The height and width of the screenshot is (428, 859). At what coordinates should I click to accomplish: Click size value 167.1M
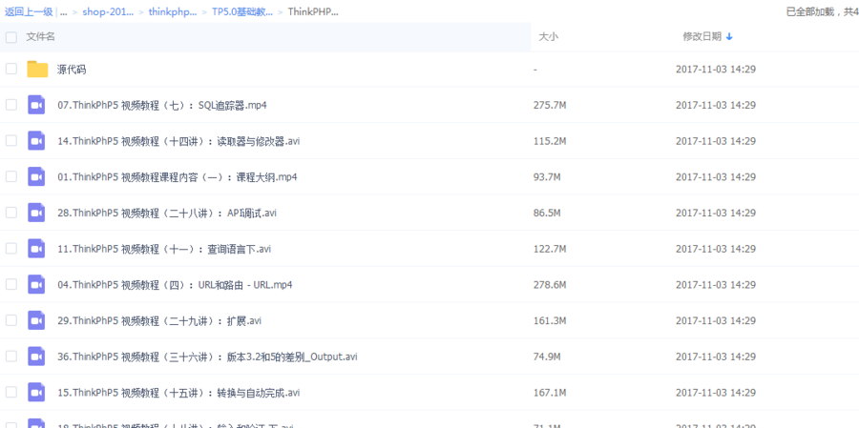tap(550, 393)
